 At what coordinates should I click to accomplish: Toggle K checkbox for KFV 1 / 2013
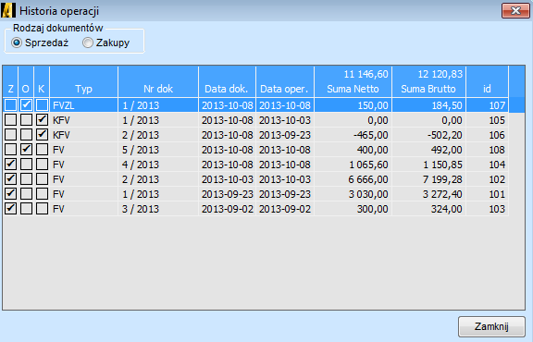coord(42,120)
